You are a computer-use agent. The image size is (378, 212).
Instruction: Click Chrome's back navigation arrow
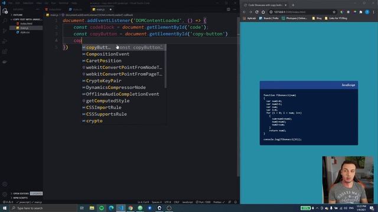pos(244,12)
